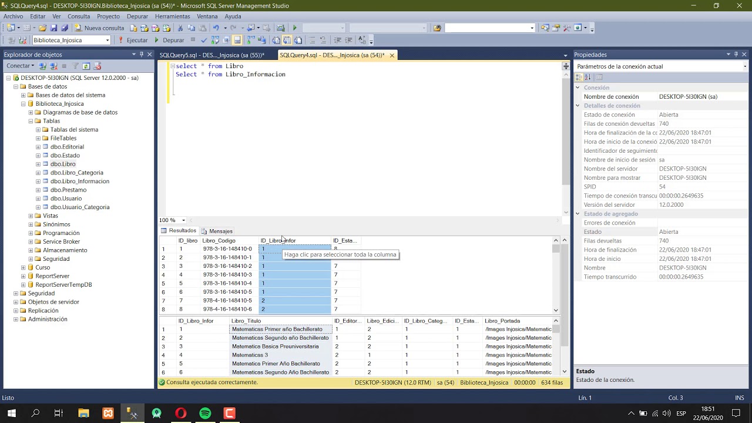Open the Windows Start menu

click(11, 414)
